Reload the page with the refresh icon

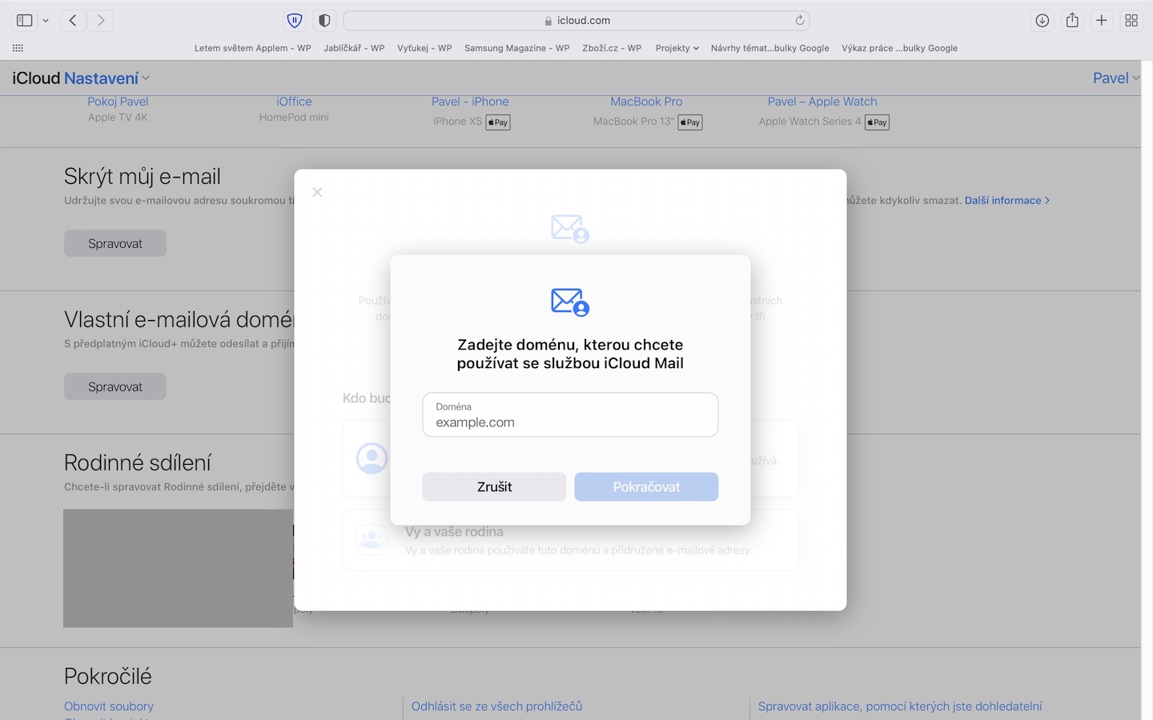click(799, 21)
